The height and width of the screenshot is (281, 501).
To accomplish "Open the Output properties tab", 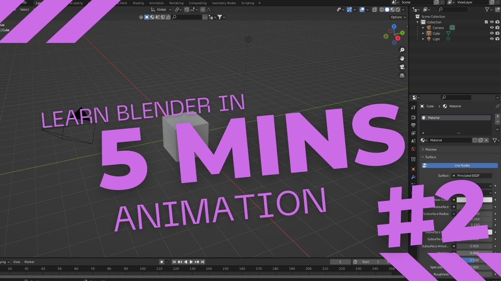I will tap(413, 125).
